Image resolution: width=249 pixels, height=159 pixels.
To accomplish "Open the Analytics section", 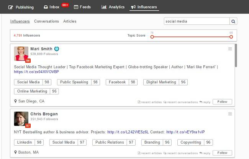I will [113, 7].
